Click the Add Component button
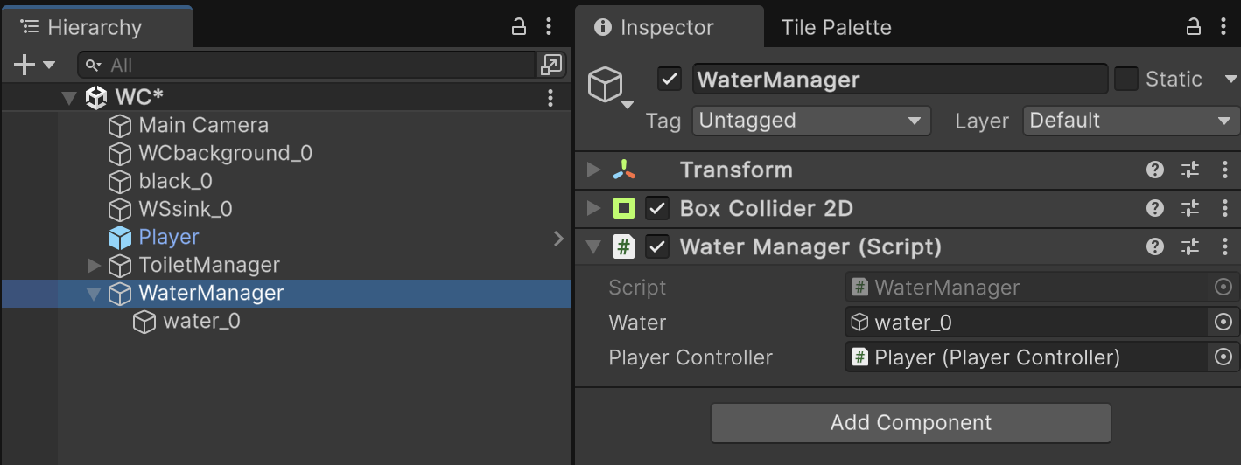Screen dimensions: 1241x465 (910, 423)
